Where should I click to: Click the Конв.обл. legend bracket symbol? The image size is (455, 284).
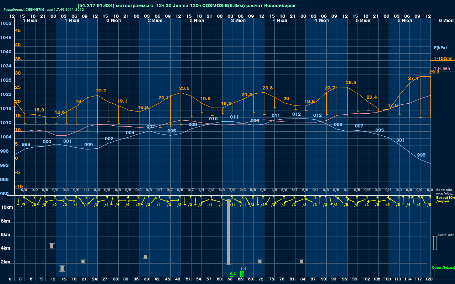(434, 243)
